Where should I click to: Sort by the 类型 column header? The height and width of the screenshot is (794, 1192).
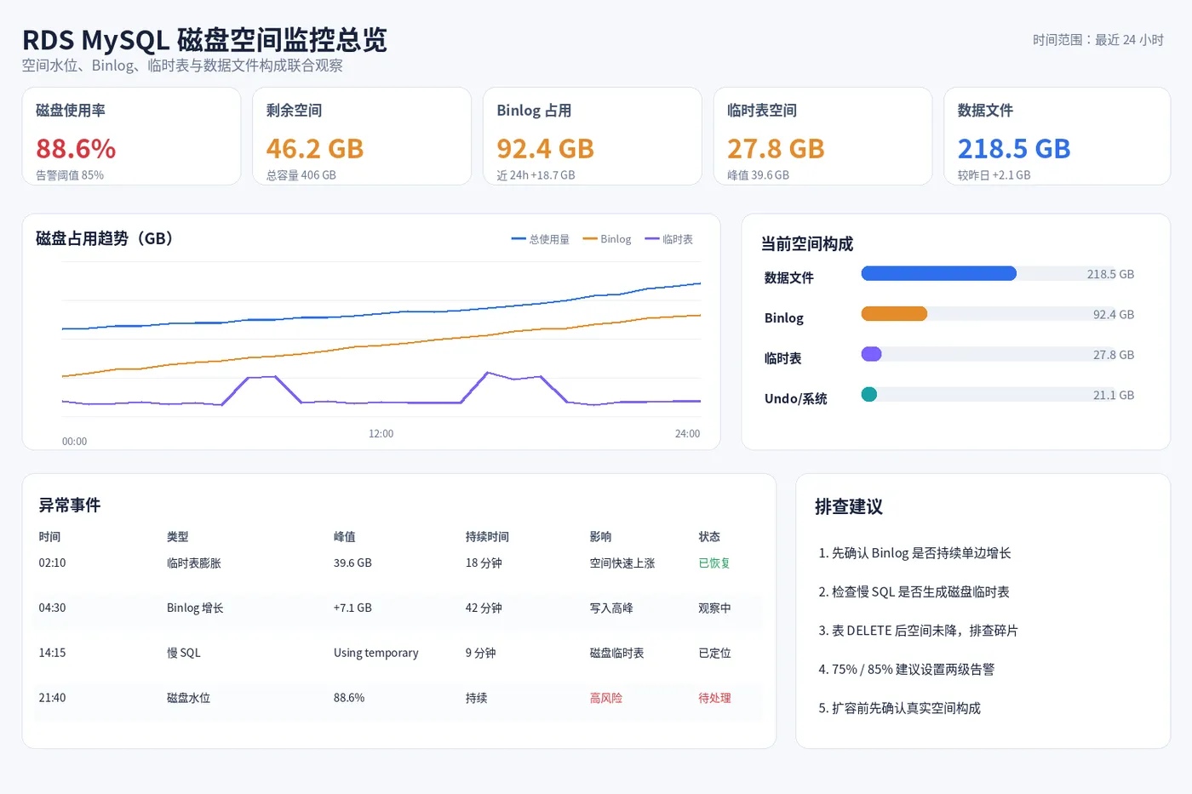pyautogui.click(x=178, y=537)
